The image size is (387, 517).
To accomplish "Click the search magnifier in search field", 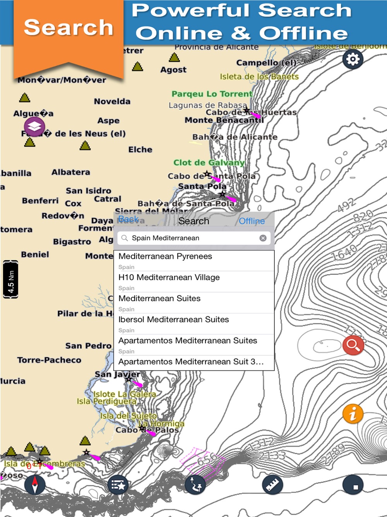I will click(124, 238).
